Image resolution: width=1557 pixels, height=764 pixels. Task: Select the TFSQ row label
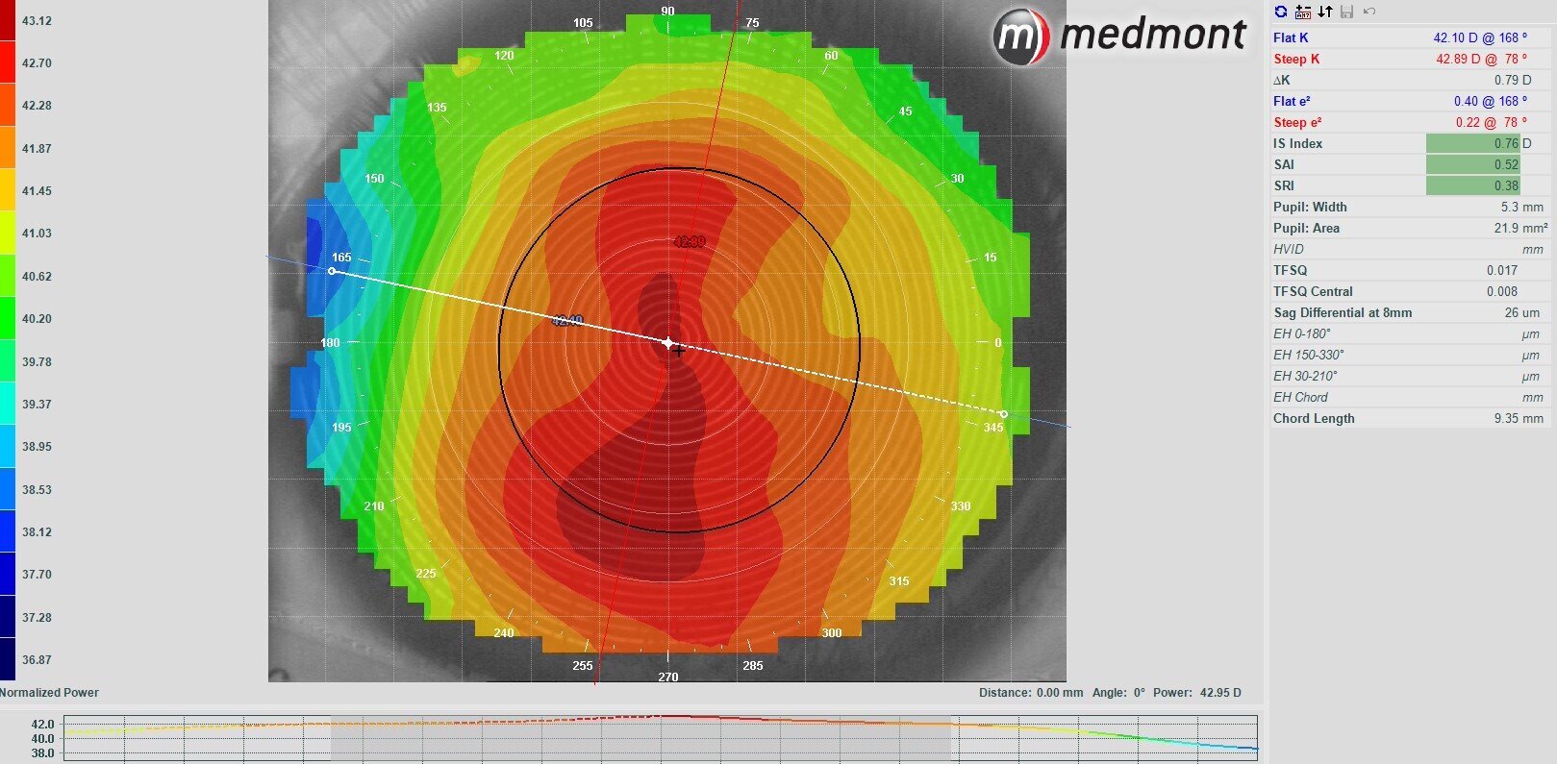pos(1290,270)
